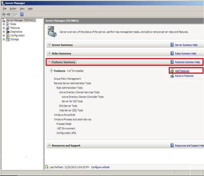Click the Remove Features icon
The image size is (204, 176).
point(172,76)
